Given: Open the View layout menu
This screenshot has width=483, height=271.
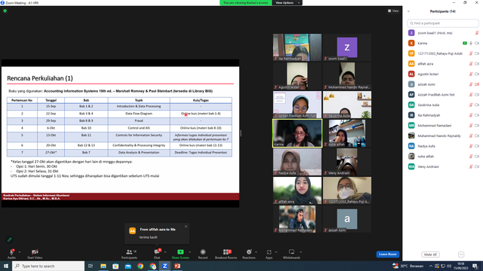Looking at the screenshot, I should [393, 11].
